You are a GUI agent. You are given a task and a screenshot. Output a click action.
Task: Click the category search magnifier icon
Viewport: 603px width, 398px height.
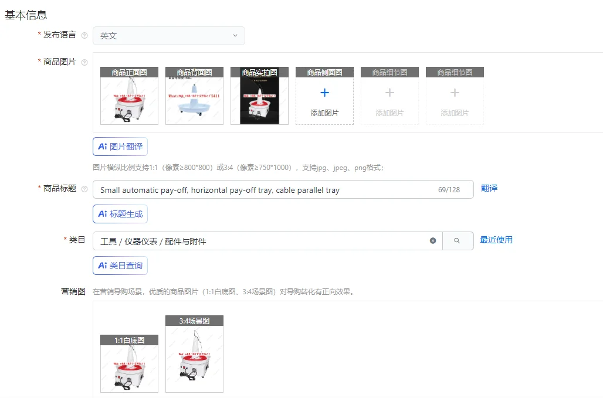click(457, 241)
